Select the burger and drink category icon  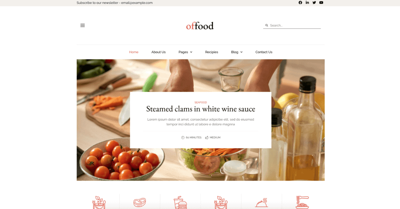(x=180, y=203)
